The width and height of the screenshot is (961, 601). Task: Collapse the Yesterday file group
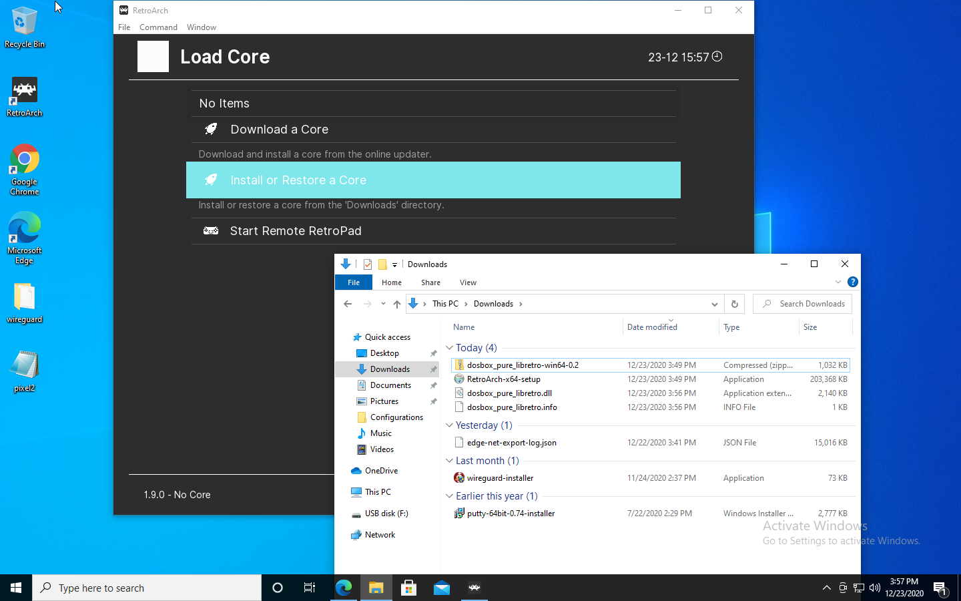[x=450, y=425]
